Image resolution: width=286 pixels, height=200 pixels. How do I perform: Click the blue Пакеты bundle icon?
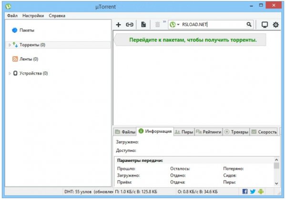point(15,30)
